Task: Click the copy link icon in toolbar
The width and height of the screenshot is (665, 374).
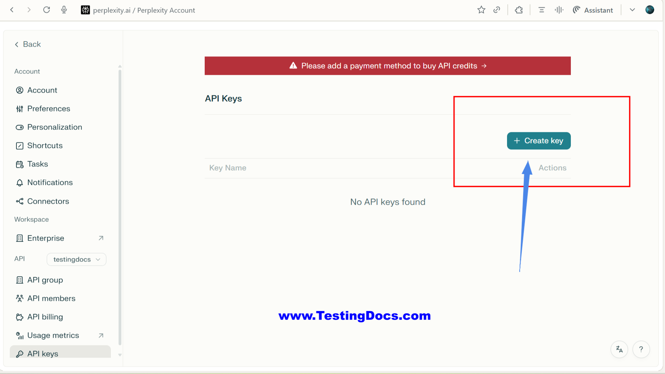Action: (x=497, y=10)
